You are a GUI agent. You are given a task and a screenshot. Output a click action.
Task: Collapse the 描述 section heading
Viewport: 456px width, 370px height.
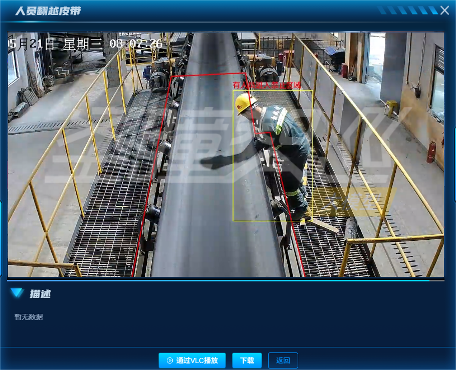(x=40, y=294)
